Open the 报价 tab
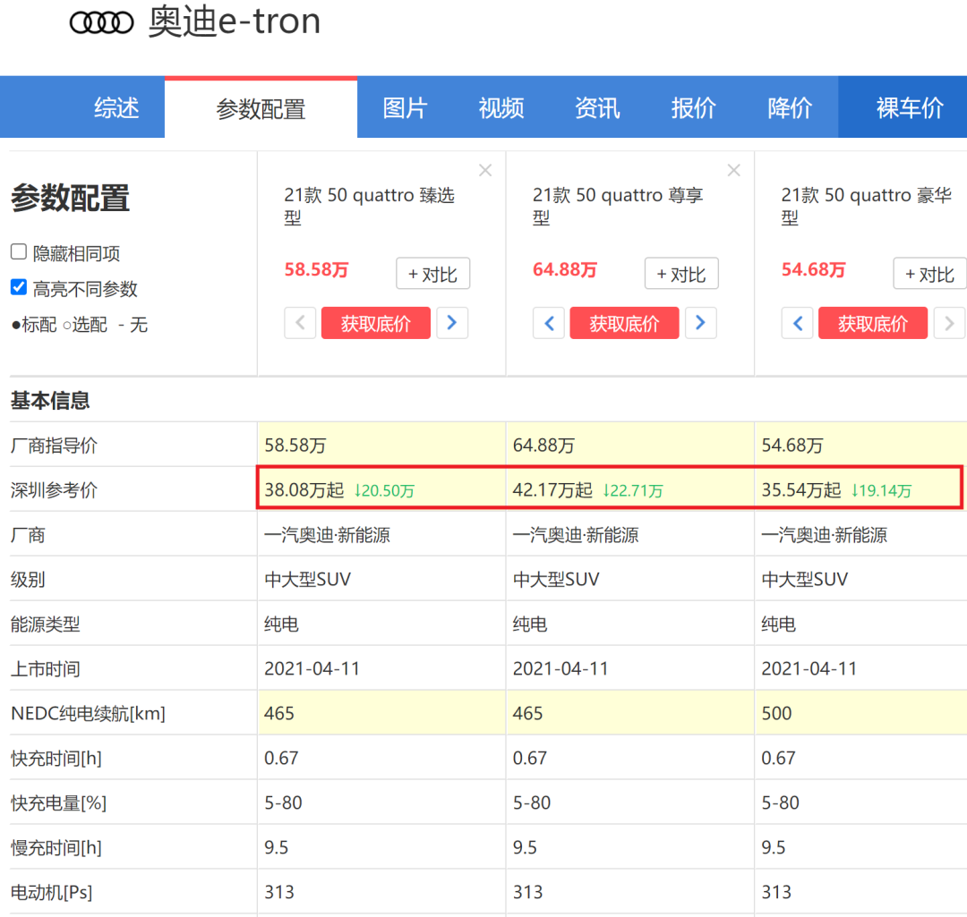Screen dimensions: 967x917 694,108
